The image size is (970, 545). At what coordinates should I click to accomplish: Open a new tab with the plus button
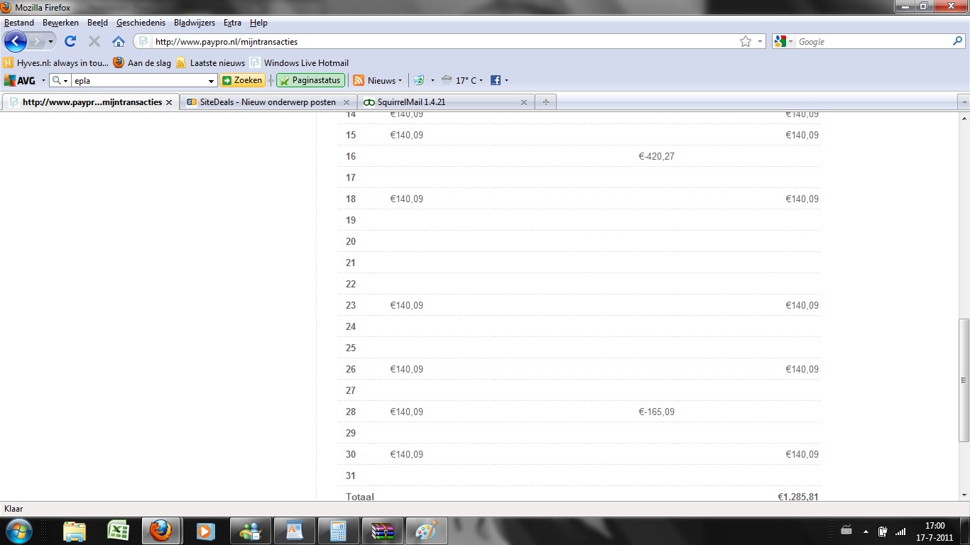(x=545, y=102)
